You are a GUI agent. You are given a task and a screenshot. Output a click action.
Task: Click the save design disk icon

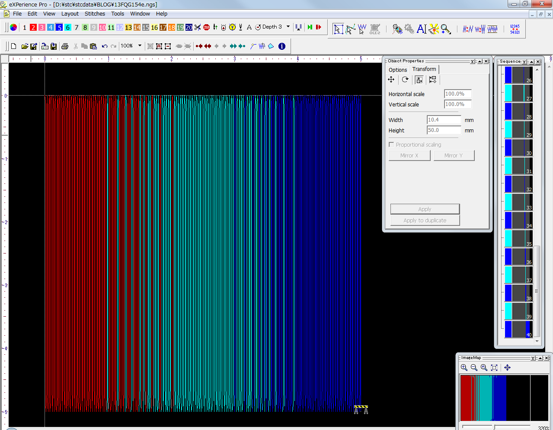point(33,46)
